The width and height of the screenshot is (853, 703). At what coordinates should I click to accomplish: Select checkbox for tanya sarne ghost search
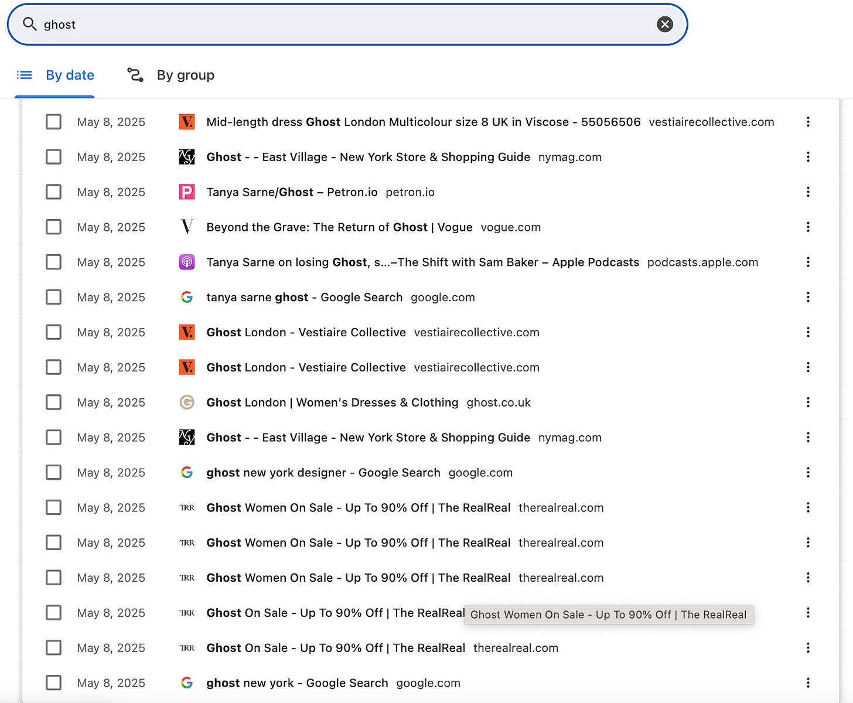click(x=53, y=297)
